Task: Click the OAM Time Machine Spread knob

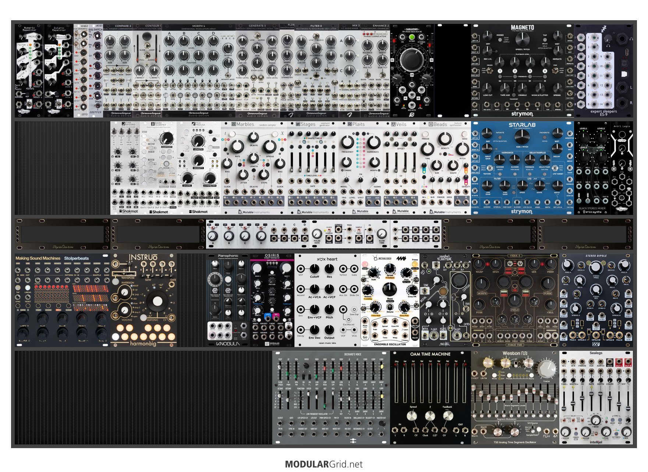Action: click(412, 416)
